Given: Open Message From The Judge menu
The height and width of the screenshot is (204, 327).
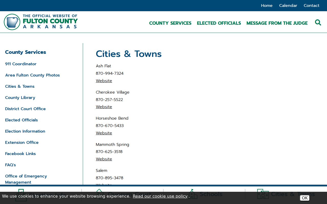Looking at the screenshot, I should [x=277, y=23].
